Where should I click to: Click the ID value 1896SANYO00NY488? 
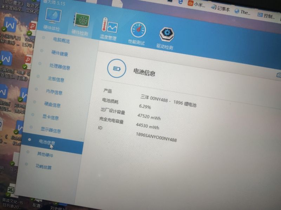pyautogui.click(x=156, y=137)
